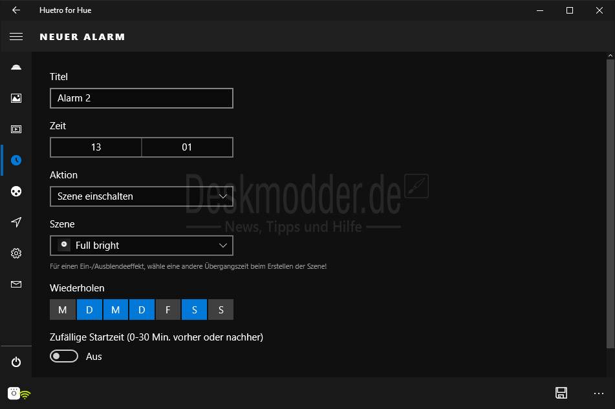
Task: Click the vertical scrollbar on right
Action: (x=610, y=203)
